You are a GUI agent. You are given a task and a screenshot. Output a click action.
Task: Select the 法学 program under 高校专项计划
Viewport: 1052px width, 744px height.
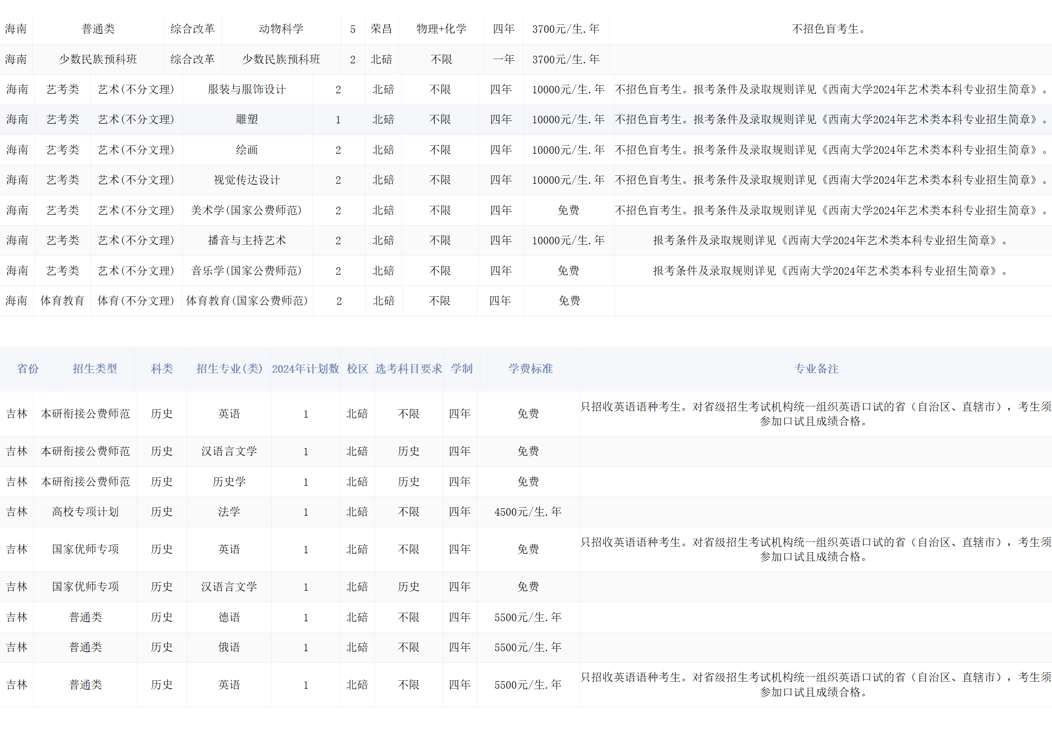pos(229,511)
